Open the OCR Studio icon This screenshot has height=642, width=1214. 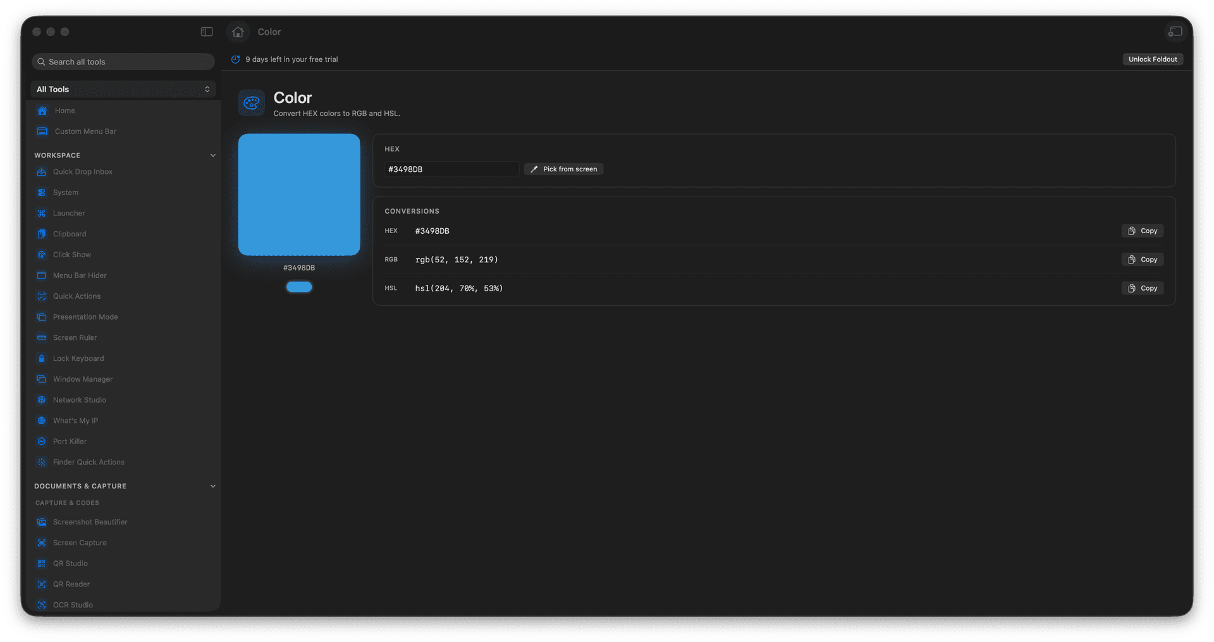42,605
